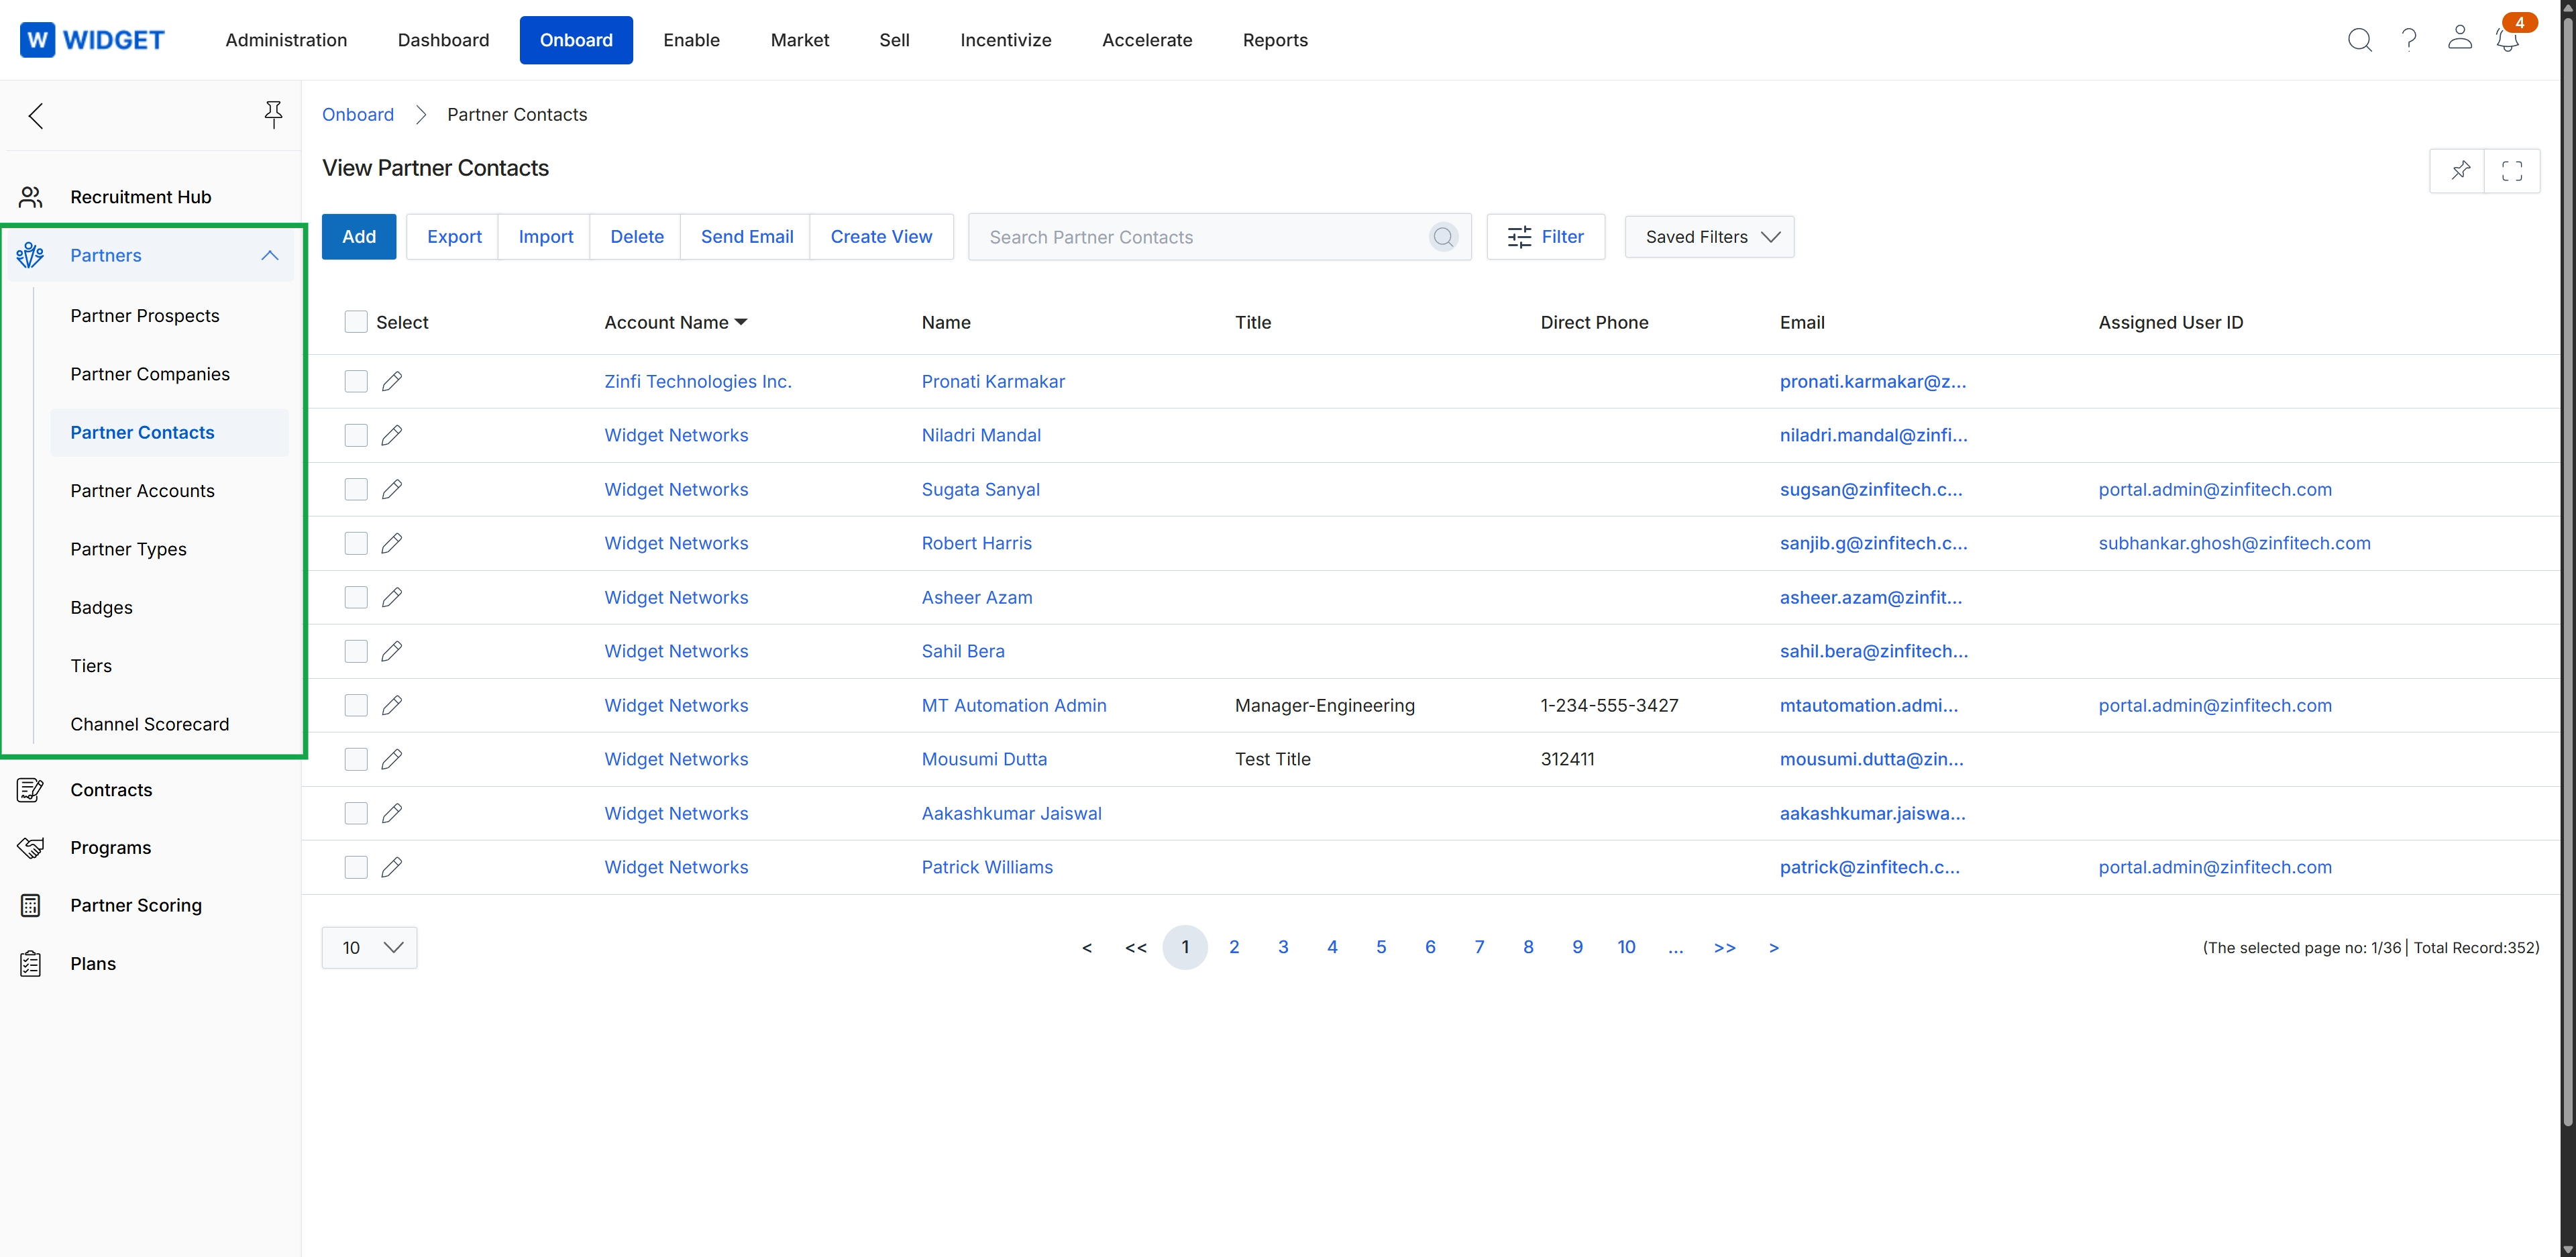Sort by Account Name column arrow
2576x1257 pixels.
pos(741,322)
